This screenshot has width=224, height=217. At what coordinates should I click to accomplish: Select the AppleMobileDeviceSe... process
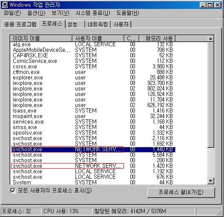point(93,50)
